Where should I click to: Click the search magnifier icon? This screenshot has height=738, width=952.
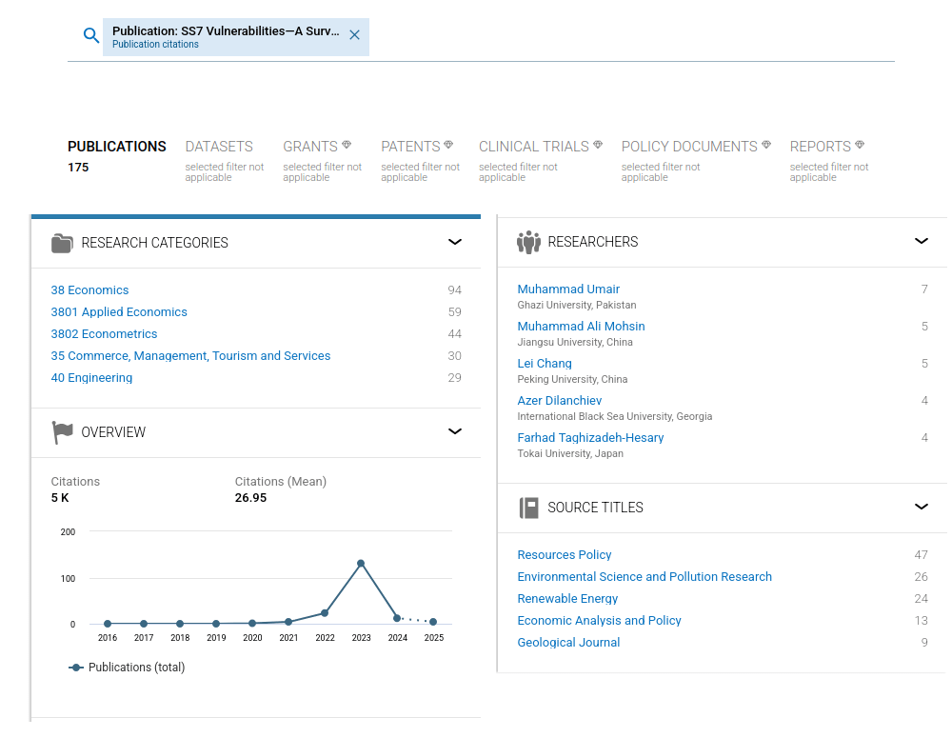90,36
